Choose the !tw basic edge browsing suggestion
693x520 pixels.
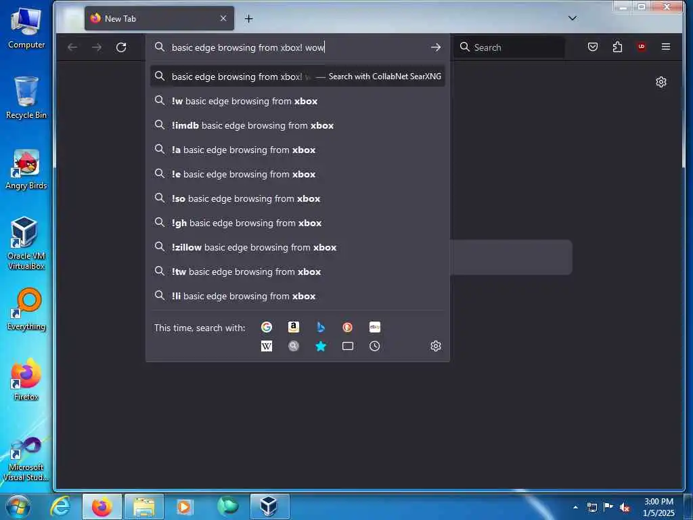(298, 272)
